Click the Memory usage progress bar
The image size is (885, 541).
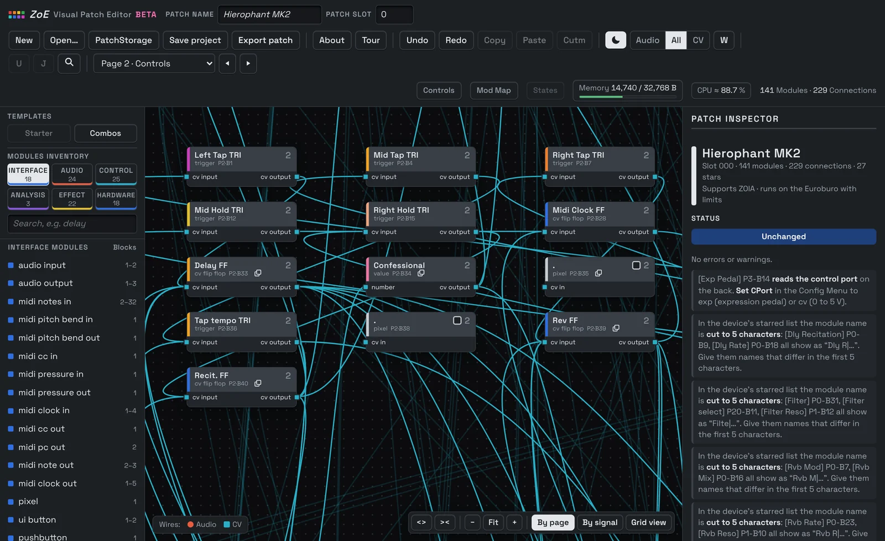click(x=627, y=97)
